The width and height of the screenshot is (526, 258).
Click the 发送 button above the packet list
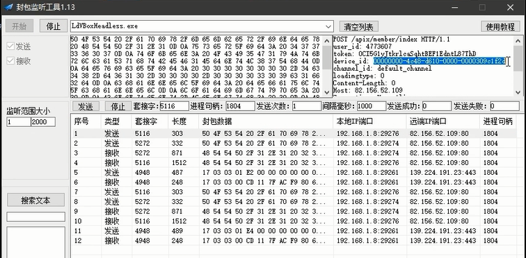click(86, 106)
